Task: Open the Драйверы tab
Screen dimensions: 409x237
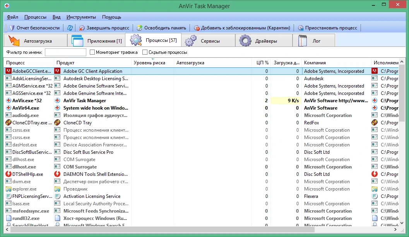Action: (x=264, y=41)
